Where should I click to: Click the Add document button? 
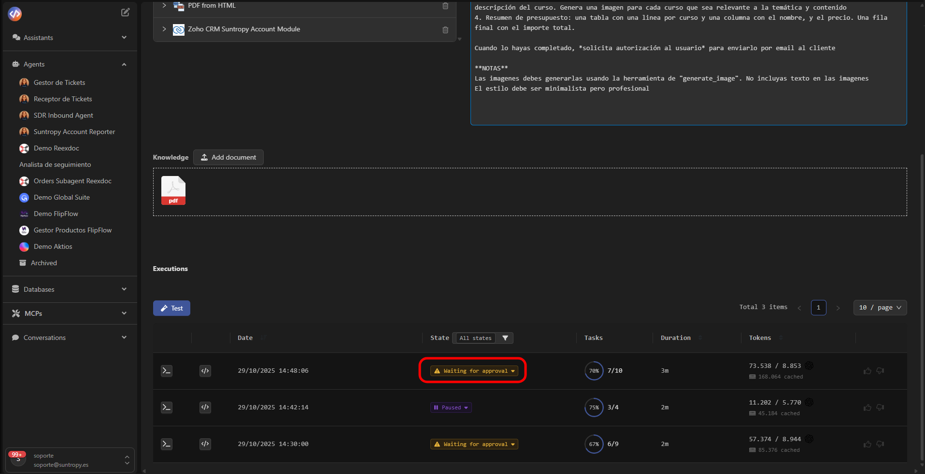228,157
